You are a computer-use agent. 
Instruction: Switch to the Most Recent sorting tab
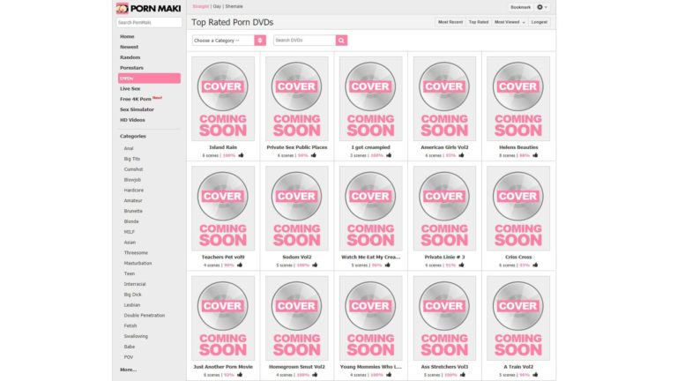click(x=450, y=22)
